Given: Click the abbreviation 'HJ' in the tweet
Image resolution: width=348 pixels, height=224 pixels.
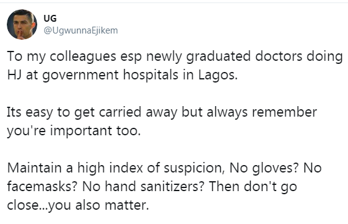Looking at the screenshot, I should click(x=14, y=74).
